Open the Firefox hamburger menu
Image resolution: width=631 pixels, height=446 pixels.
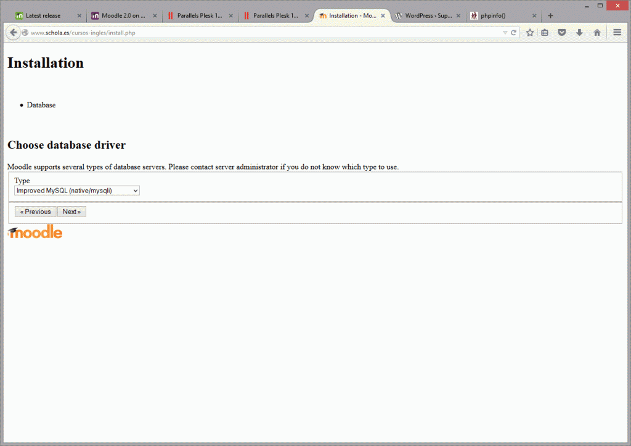coord(617,32)
